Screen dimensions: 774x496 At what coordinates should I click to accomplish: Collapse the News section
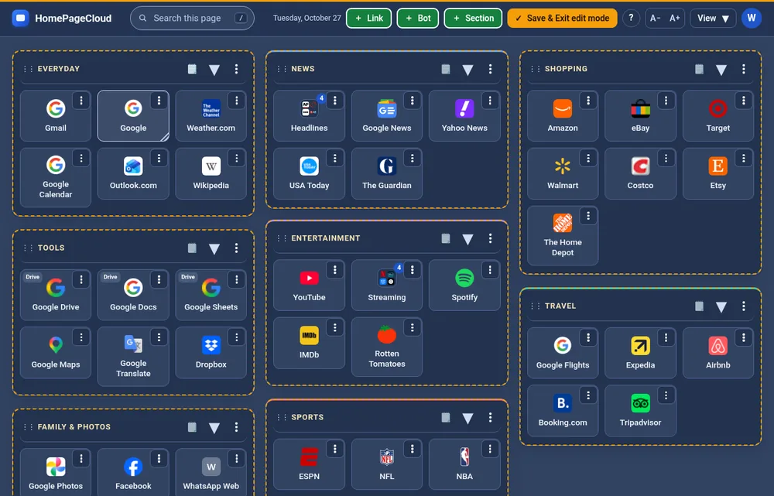[467, 70]
